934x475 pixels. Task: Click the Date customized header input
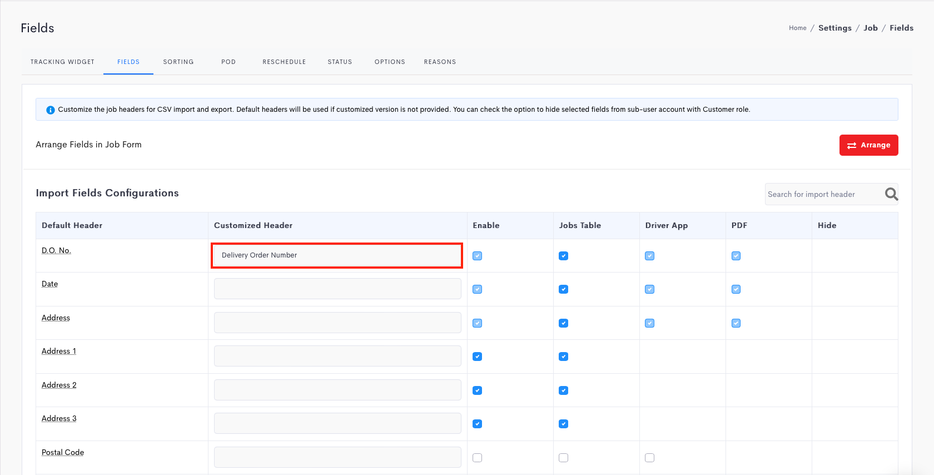pos(337,289)
